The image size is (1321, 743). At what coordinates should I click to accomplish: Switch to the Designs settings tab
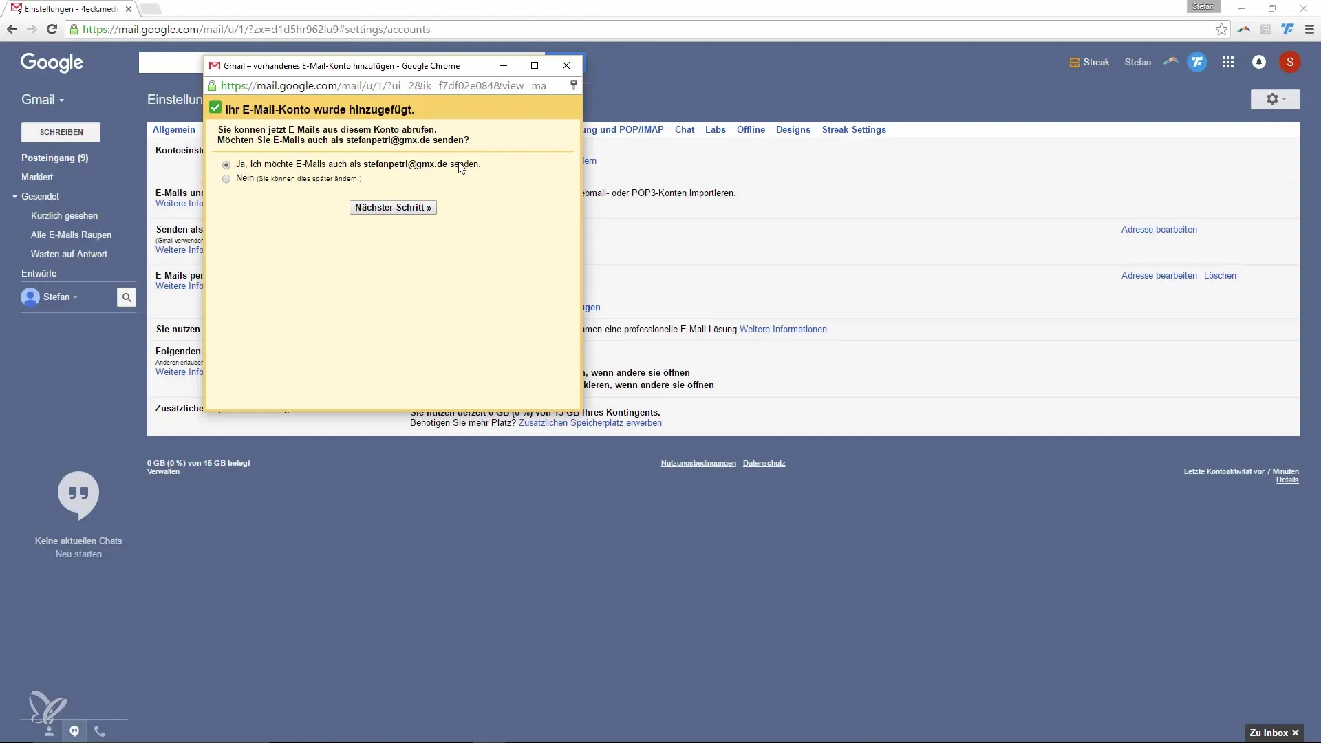[x=793, y=129]
